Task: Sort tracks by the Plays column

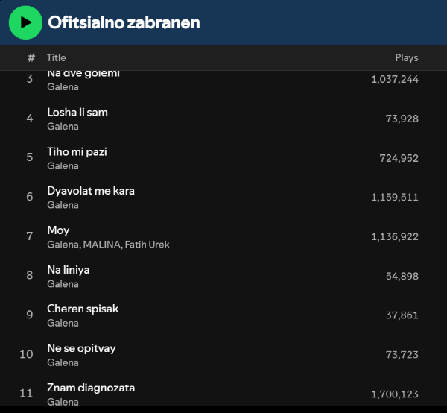Action: tap(406, 57)
